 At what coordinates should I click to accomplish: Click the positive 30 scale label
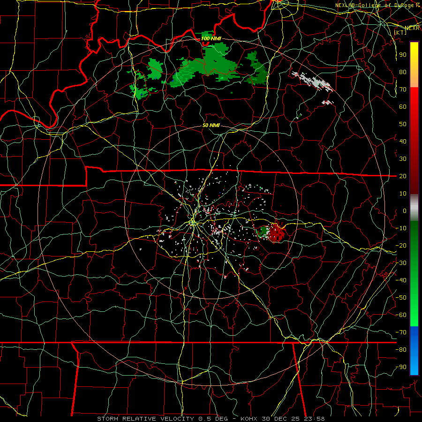403,159
